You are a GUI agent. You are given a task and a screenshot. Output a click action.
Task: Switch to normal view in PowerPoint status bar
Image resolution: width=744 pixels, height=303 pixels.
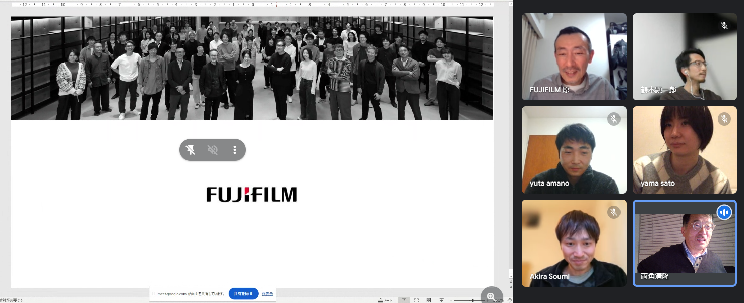coord(404,300)
